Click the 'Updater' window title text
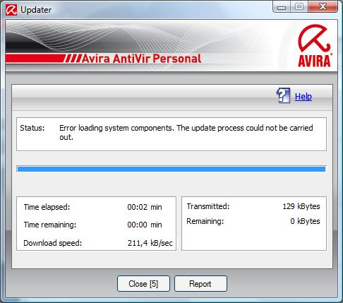Screen dimensions: 343x303 coord(36,10)
